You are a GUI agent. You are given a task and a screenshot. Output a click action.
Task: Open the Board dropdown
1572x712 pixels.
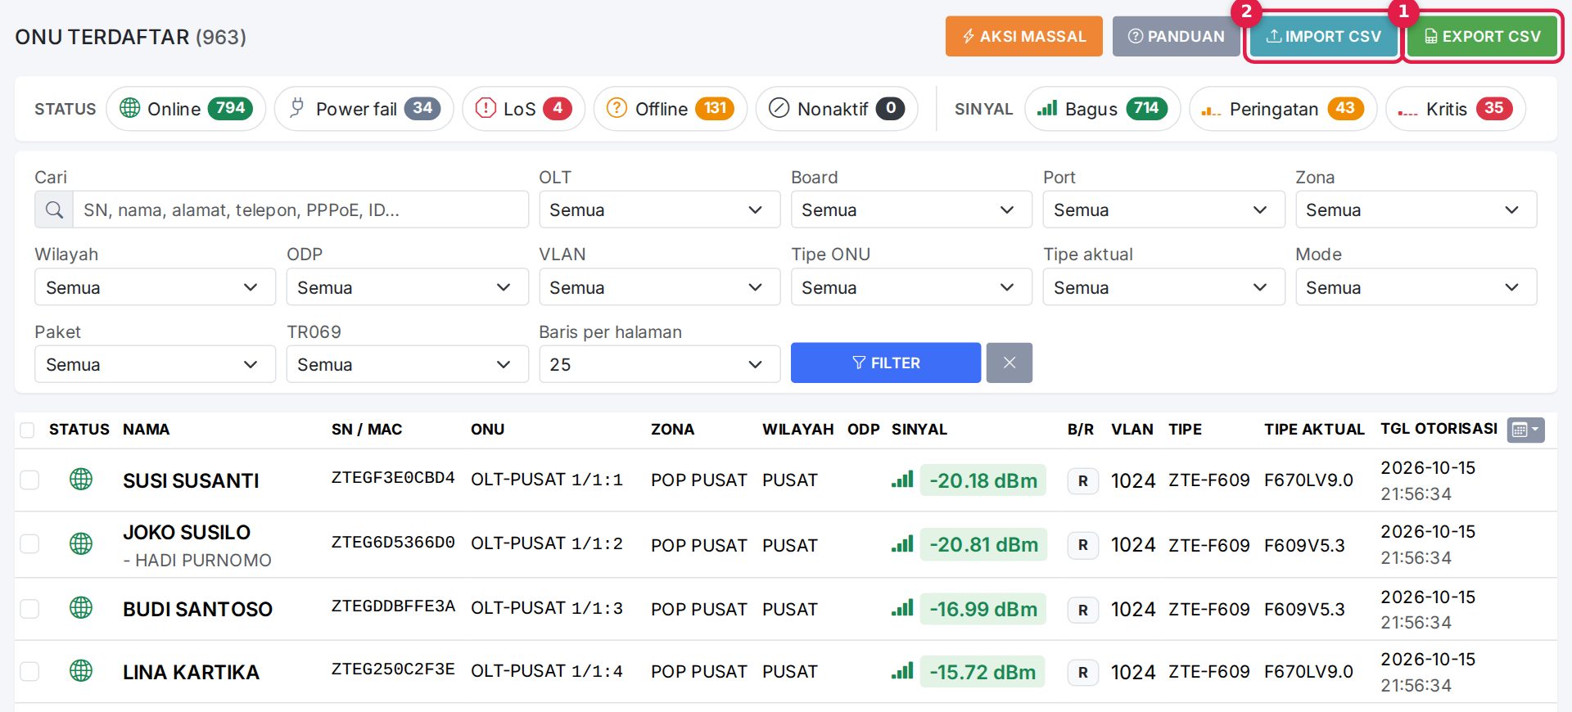tap(911, 210)
